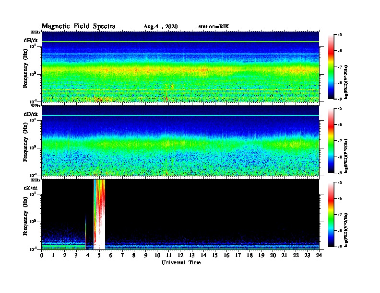
Task: Click hour 16 on the time axis
Action: 226,255
